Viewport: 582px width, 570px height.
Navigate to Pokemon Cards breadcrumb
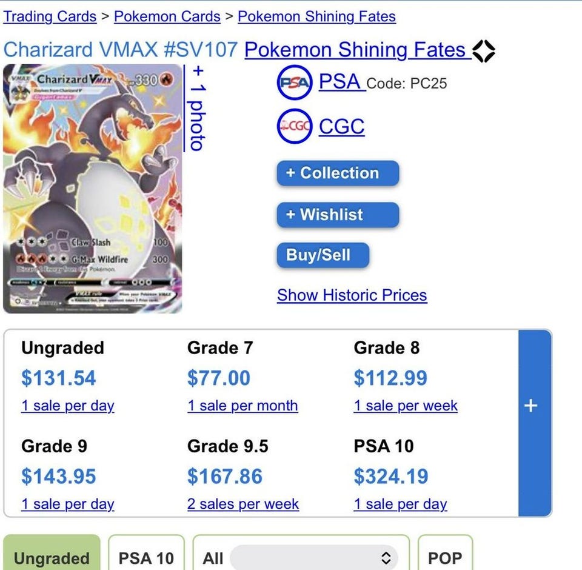167,16
